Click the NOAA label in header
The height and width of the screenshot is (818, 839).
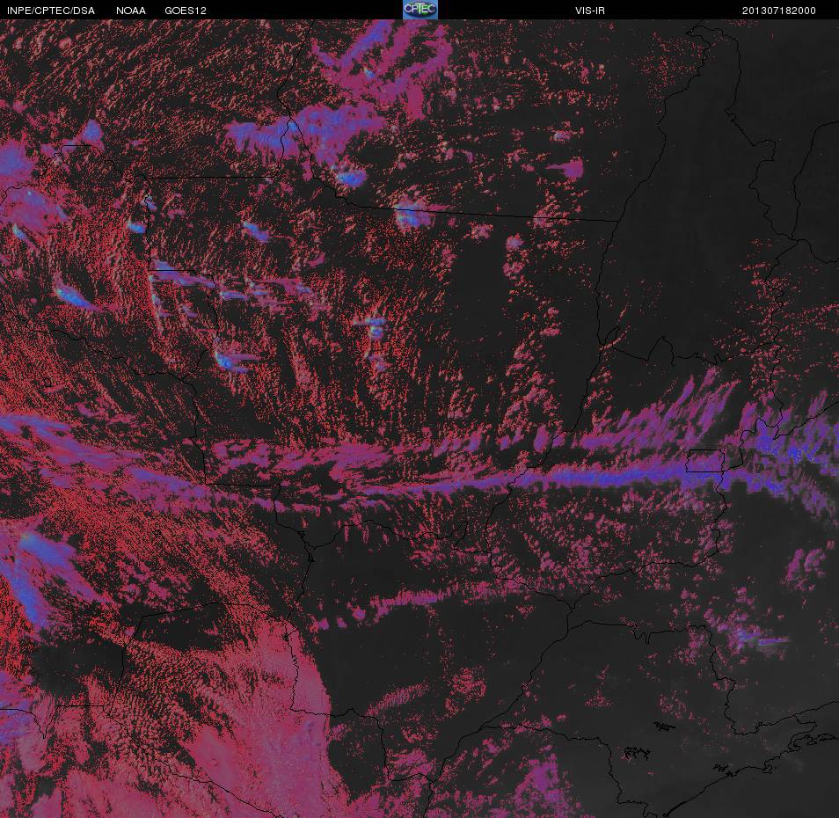[x=130, y=11]
